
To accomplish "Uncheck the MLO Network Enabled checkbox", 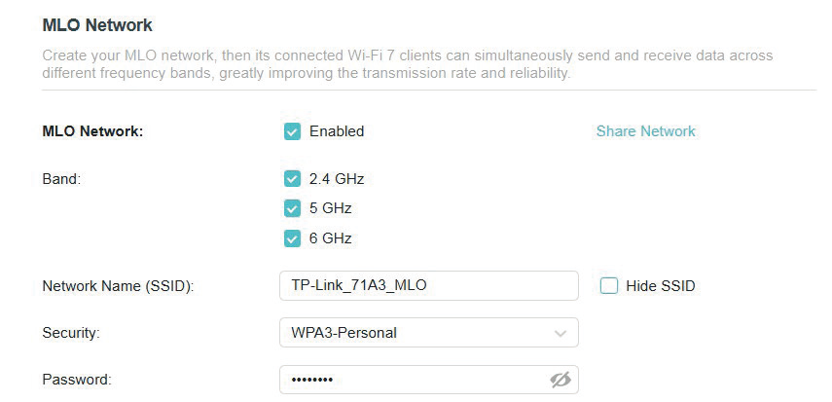I will point(292,131).
